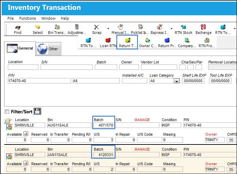Click the Location search field
This screenshot has width=237, height=174.
[23, 67]
